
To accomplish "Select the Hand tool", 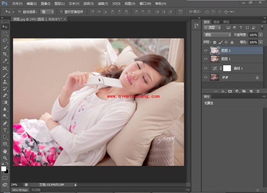I will click(x=5, y=151).
